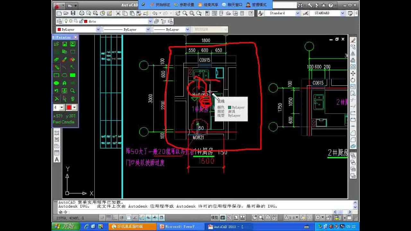Image resolution: width=411 pixels, height=231 pixels.
Task: Select the arrow drawing tool in E-Pointer
Action: tap(73, 67)
